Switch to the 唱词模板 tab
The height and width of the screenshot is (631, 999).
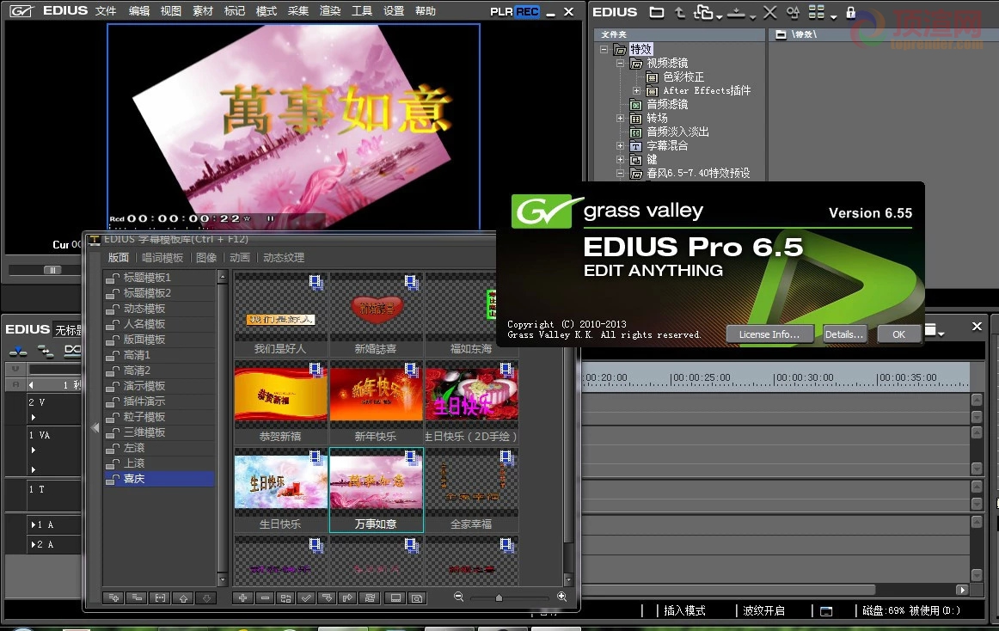tap(162, 258)
